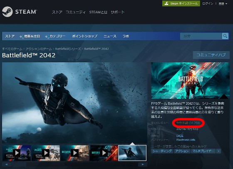The height and width of the screenshot is (169, 233).
Task: Open the ポイントショップ tab
Action: tap(84, 36)
